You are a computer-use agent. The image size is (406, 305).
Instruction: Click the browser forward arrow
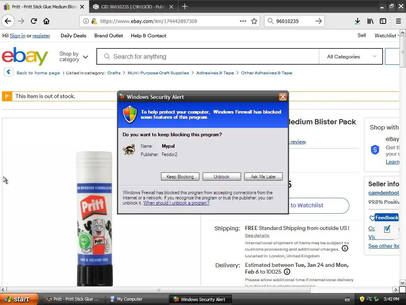(21, 21)
